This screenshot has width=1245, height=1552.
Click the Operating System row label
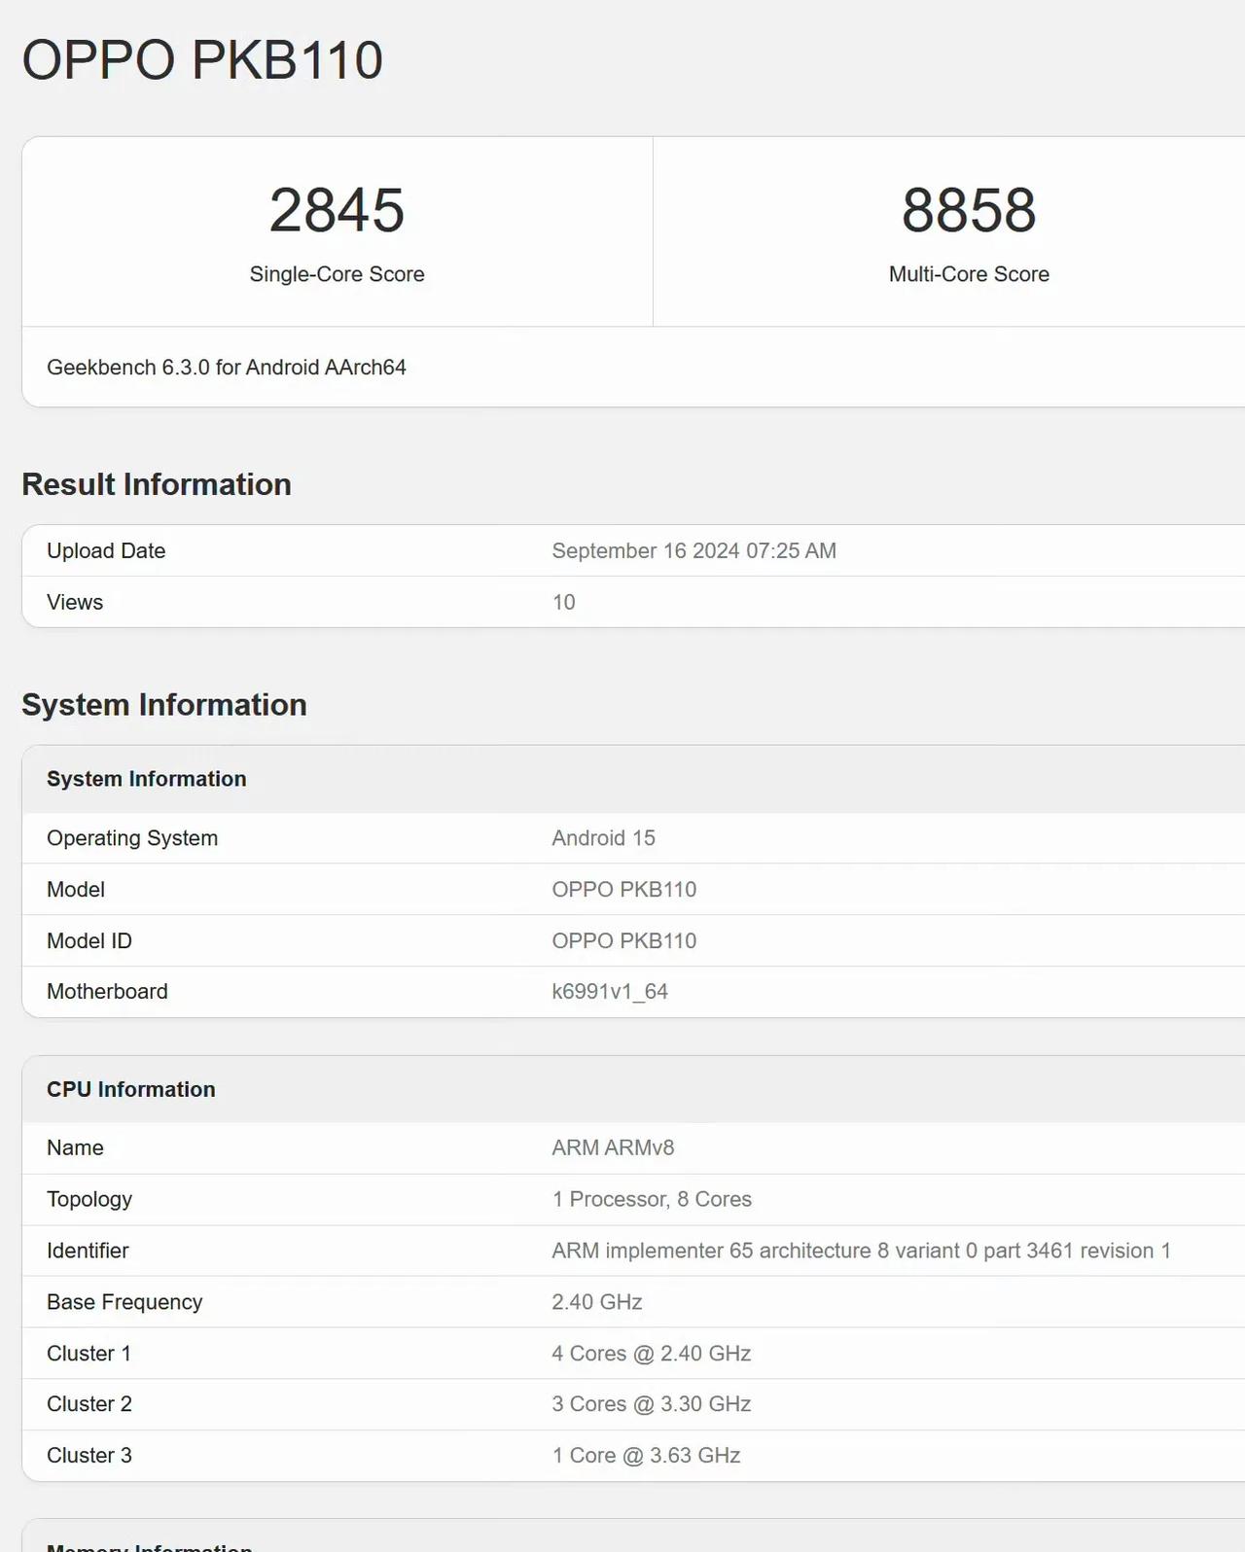point(132,838)
